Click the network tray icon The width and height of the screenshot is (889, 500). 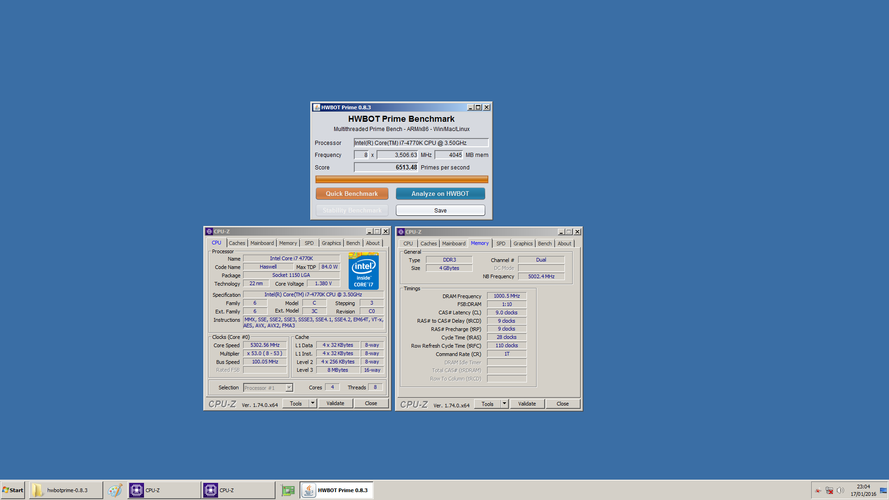coord(829,490)
